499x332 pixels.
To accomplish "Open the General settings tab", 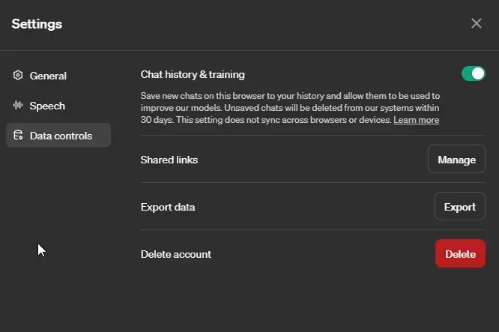I will pyautogui.click(x=48, y=76).
